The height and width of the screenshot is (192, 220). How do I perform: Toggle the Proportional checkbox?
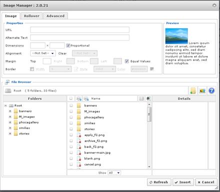(x=68, y=45)
